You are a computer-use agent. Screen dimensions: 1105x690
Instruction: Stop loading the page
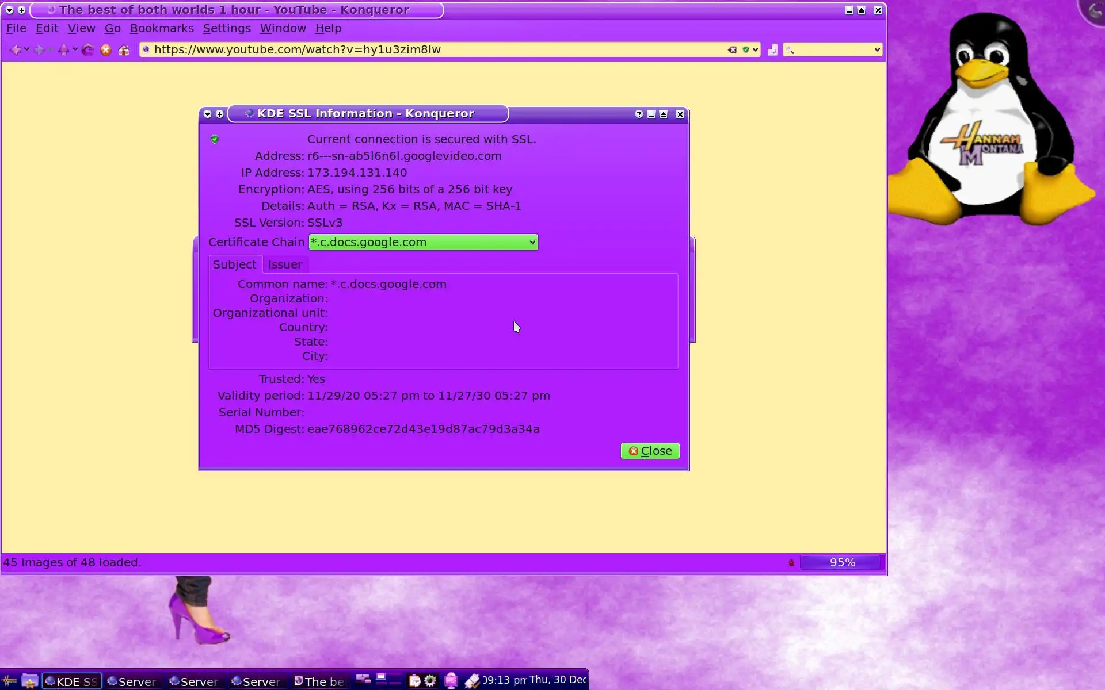(106, 50)
